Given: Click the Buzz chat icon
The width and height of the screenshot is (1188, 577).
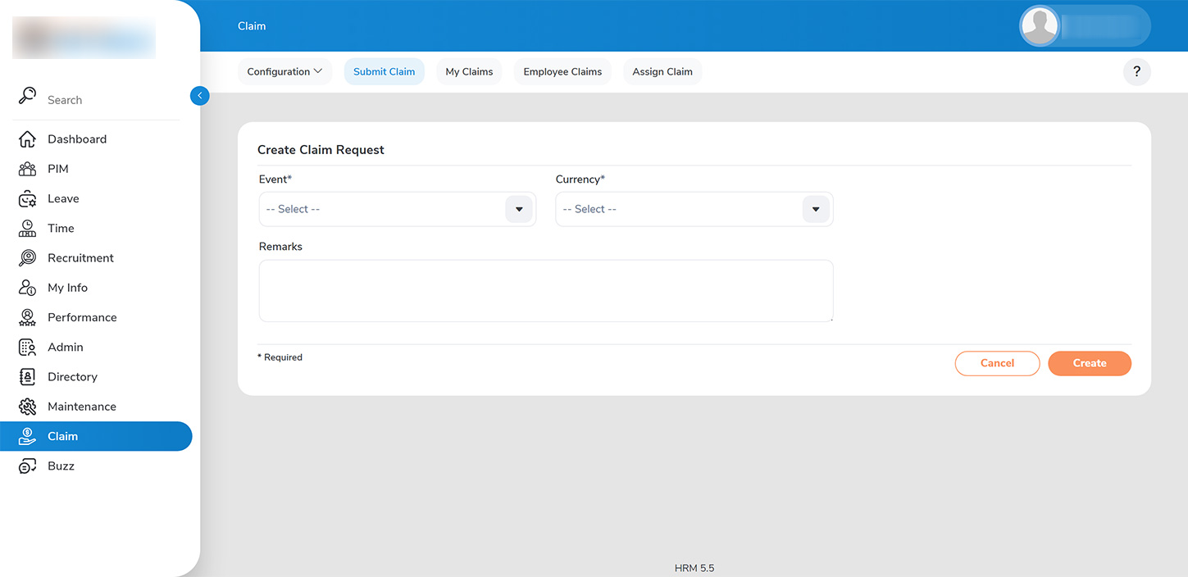Looking at the screenshot, I should pyautogui.click(x=27, y=466).
